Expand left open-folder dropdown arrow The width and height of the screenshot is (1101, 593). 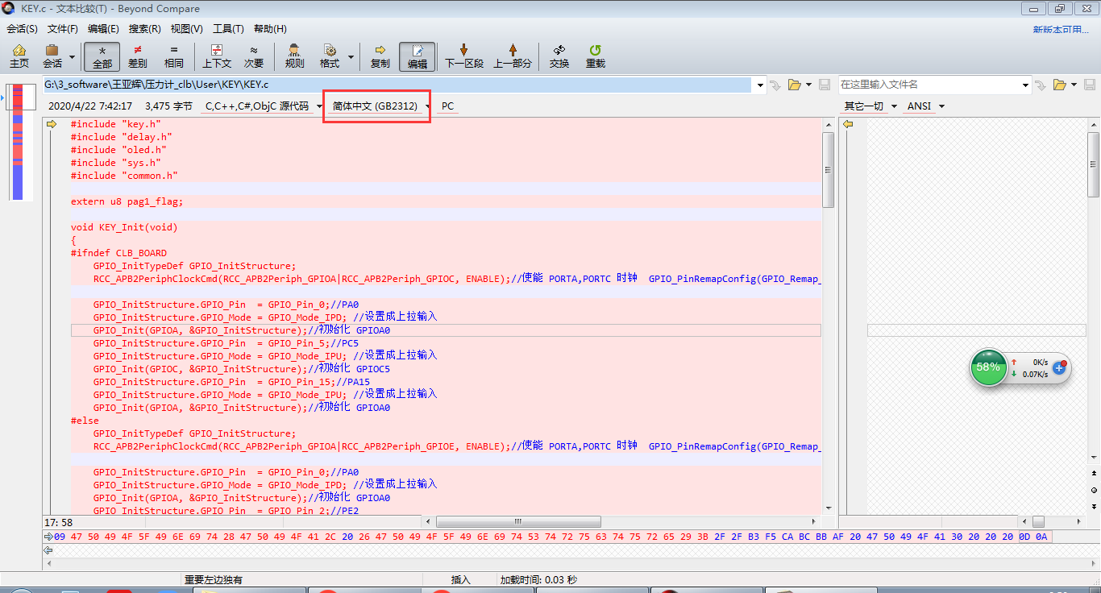[808, 85]
